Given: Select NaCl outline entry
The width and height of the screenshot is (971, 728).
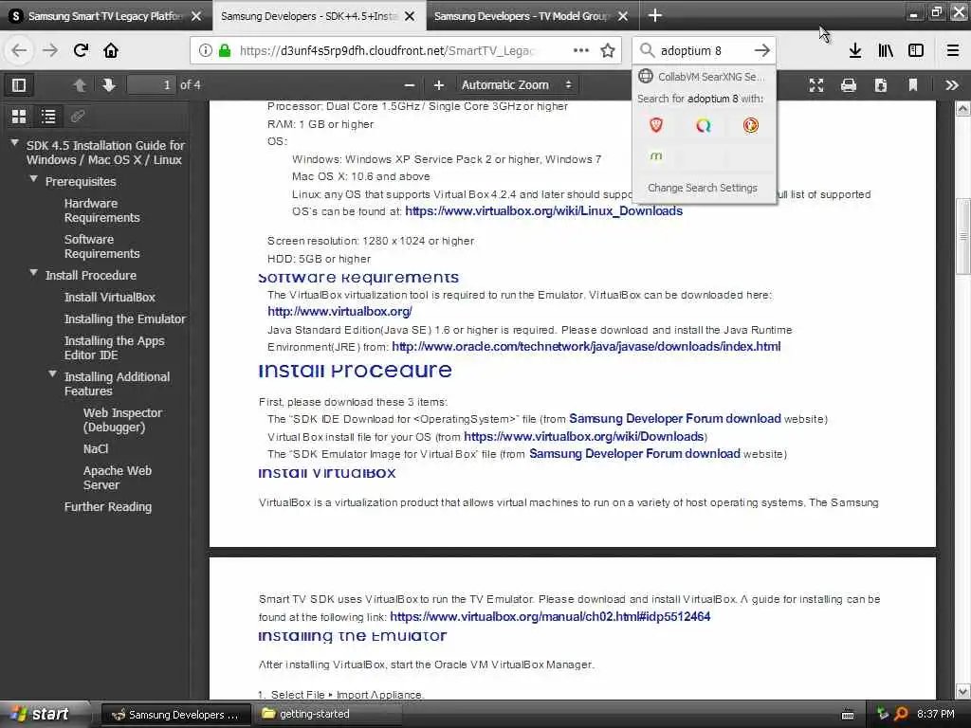Looking at the screenshot, I should (96, 448).
